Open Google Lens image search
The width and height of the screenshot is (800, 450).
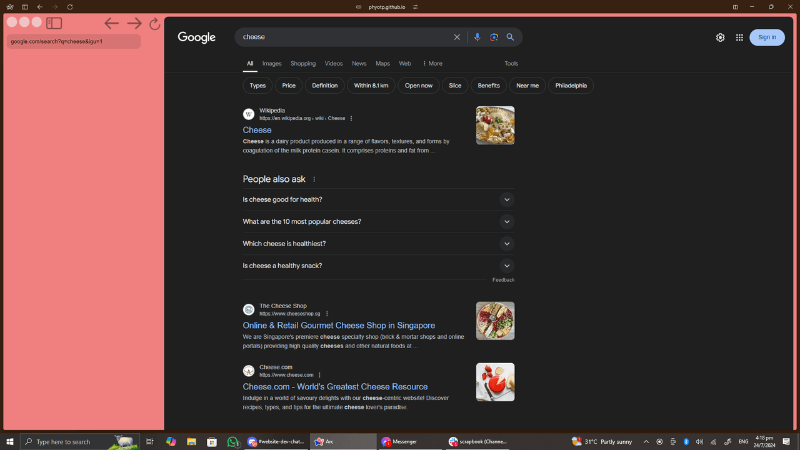click(x=494, y=37)
